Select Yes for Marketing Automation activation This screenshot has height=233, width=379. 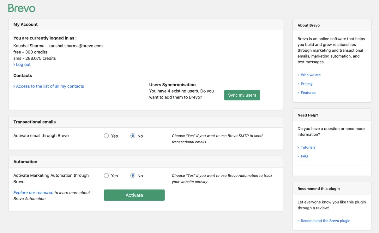(x=106, y=176)
